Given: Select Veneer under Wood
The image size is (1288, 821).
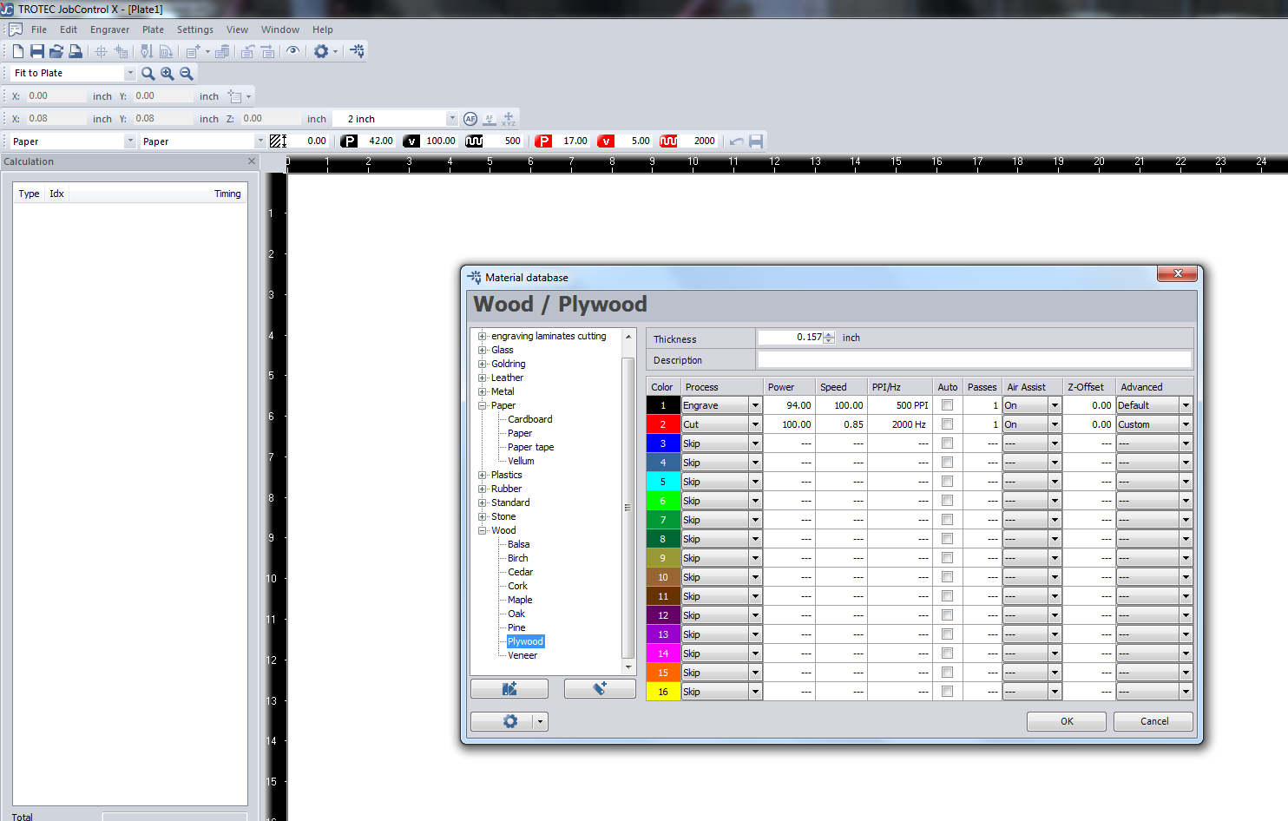Looking at the screenshot, I should [522, 655].
